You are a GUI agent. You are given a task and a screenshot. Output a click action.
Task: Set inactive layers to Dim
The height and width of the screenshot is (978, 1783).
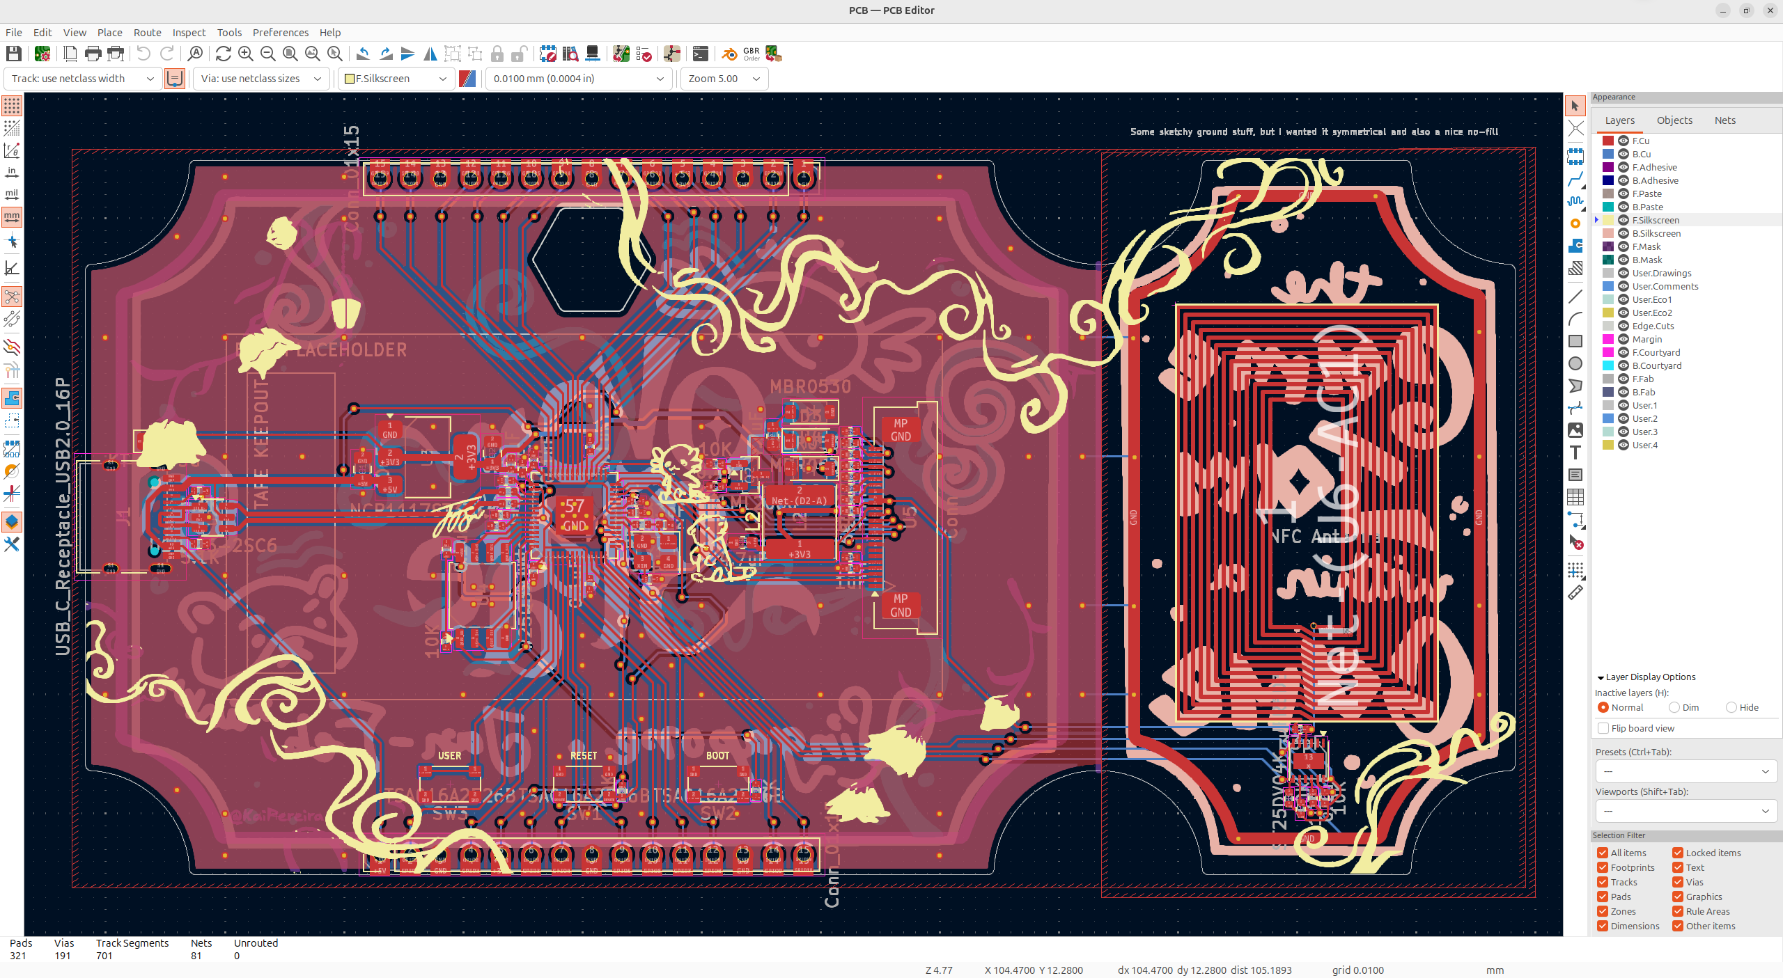1674,707
